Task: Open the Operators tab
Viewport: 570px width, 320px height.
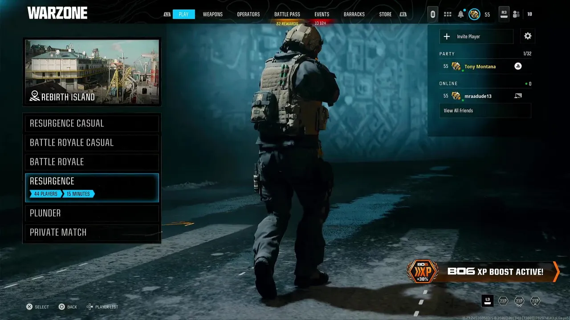Action: click(248, 14)
